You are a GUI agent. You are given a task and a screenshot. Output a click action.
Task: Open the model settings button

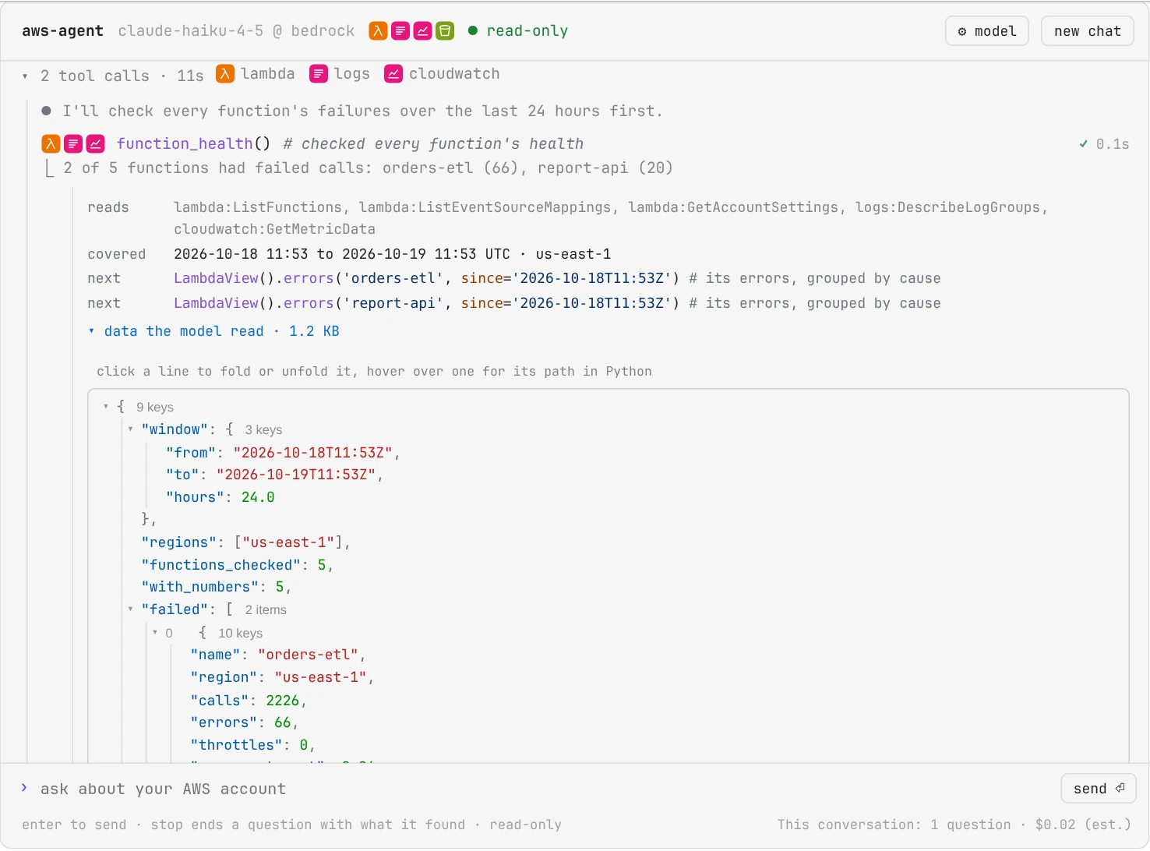[x=987, y=31]
